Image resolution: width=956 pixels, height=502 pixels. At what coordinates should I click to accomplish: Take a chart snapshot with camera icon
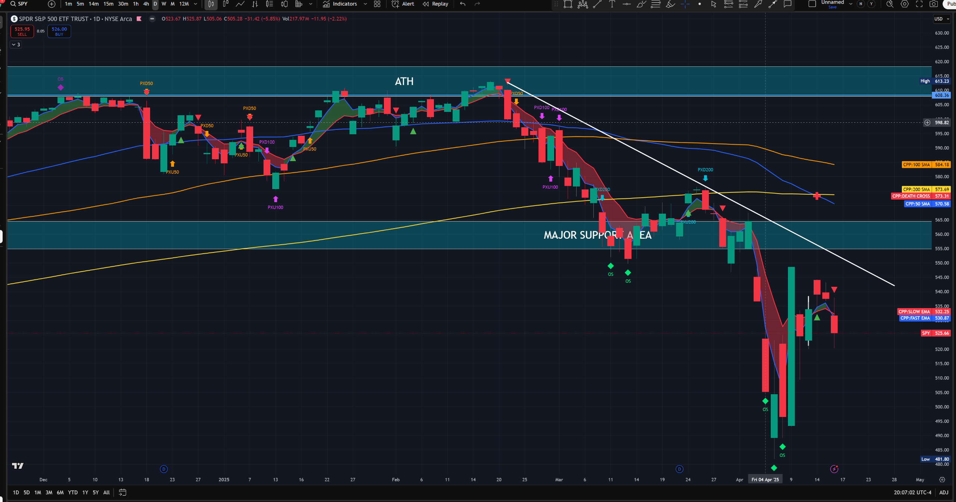(x=933, y=4)
